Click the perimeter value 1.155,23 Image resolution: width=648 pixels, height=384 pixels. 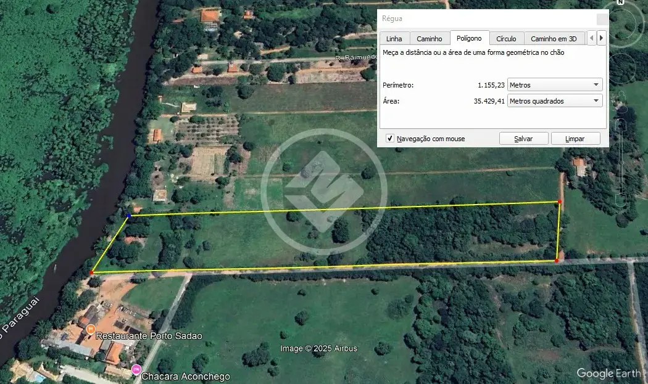[x=491, y=85]
